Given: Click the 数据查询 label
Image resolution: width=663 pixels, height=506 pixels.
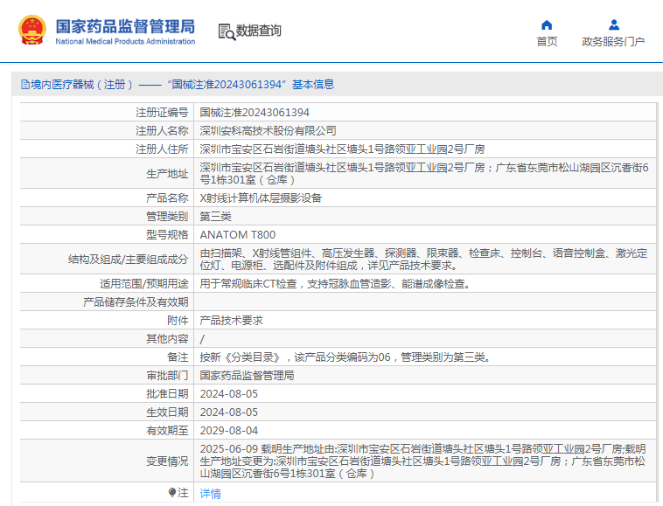Looking at the screenshot, I should point(258,31).
